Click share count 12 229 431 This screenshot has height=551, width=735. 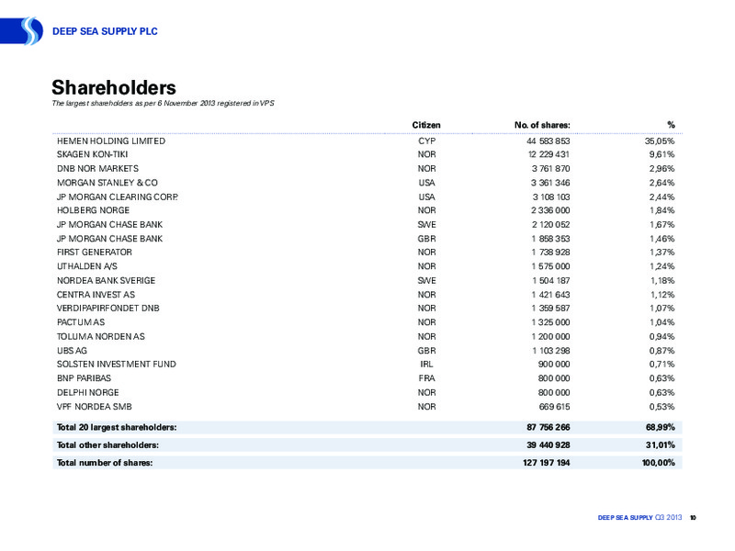pyautogui.click(x=548, y=154)
